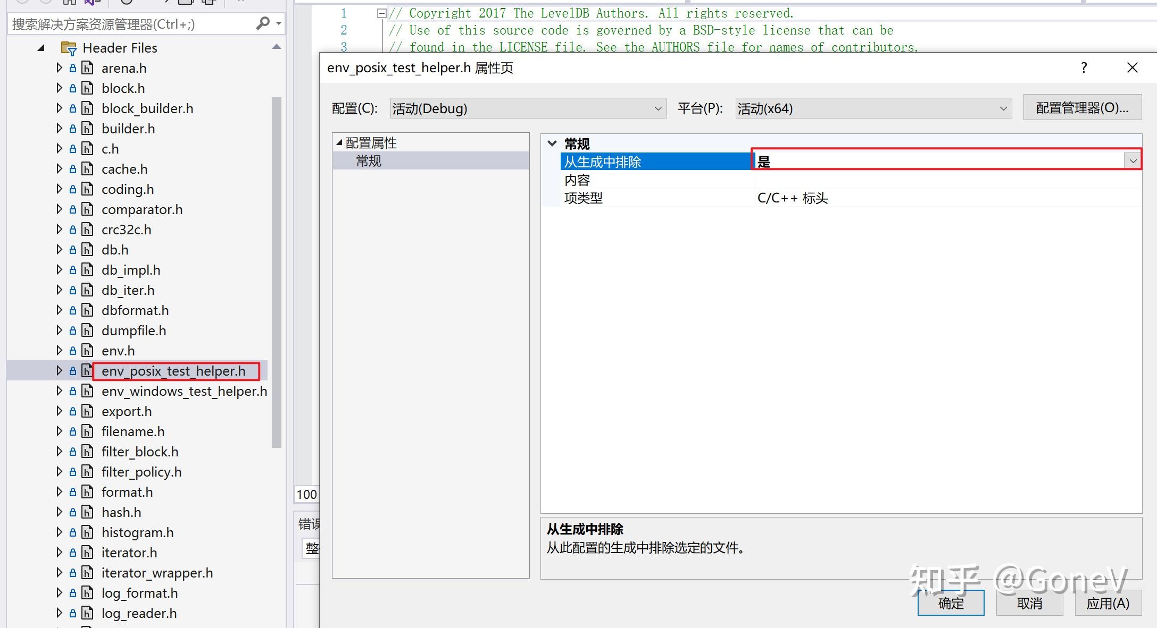Select the arena.h header file icon

click(x=87, y=67)
